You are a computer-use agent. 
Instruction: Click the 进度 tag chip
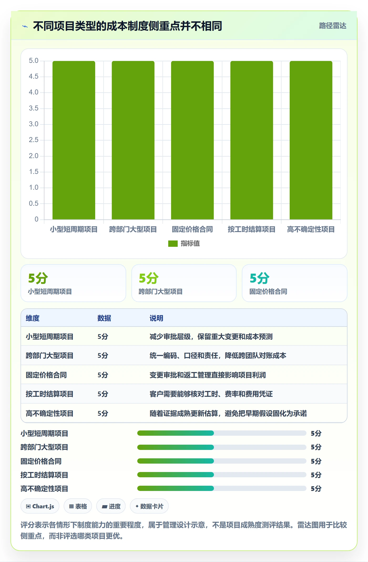[x=111, y=506]
